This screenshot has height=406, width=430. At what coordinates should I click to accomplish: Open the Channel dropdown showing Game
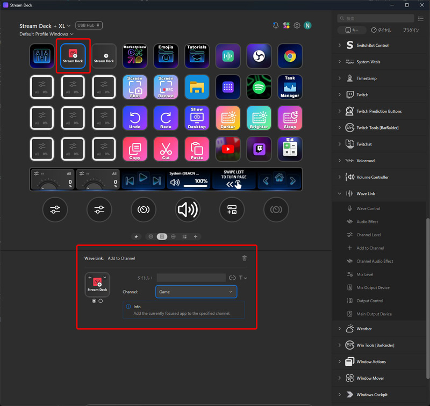click(196, 292)
